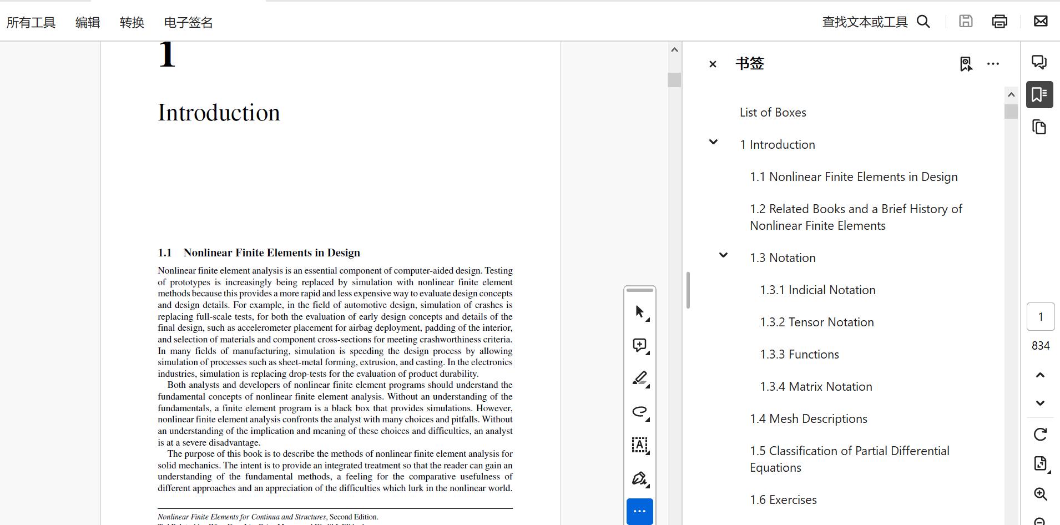This screenshot has height=525, width=1060.
Task: Open the Fill & Sign pen tool
Action: click(640, 478)
